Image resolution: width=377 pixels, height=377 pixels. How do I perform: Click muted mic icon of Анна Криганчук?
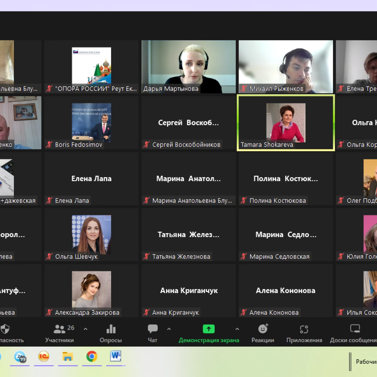(146, 312)
